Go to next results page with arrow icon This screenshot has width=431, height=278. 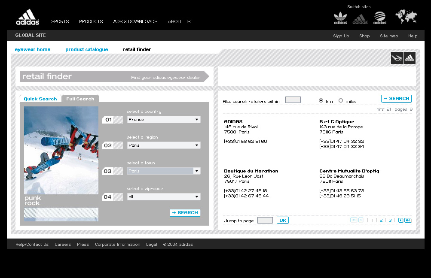coord(400,220)
